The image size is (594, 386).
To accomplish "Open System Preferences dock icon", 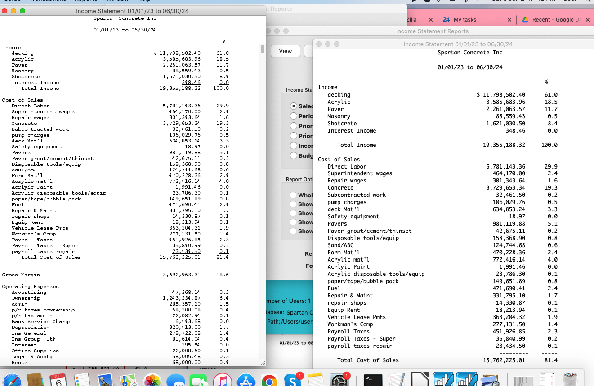I will (340, 380).
